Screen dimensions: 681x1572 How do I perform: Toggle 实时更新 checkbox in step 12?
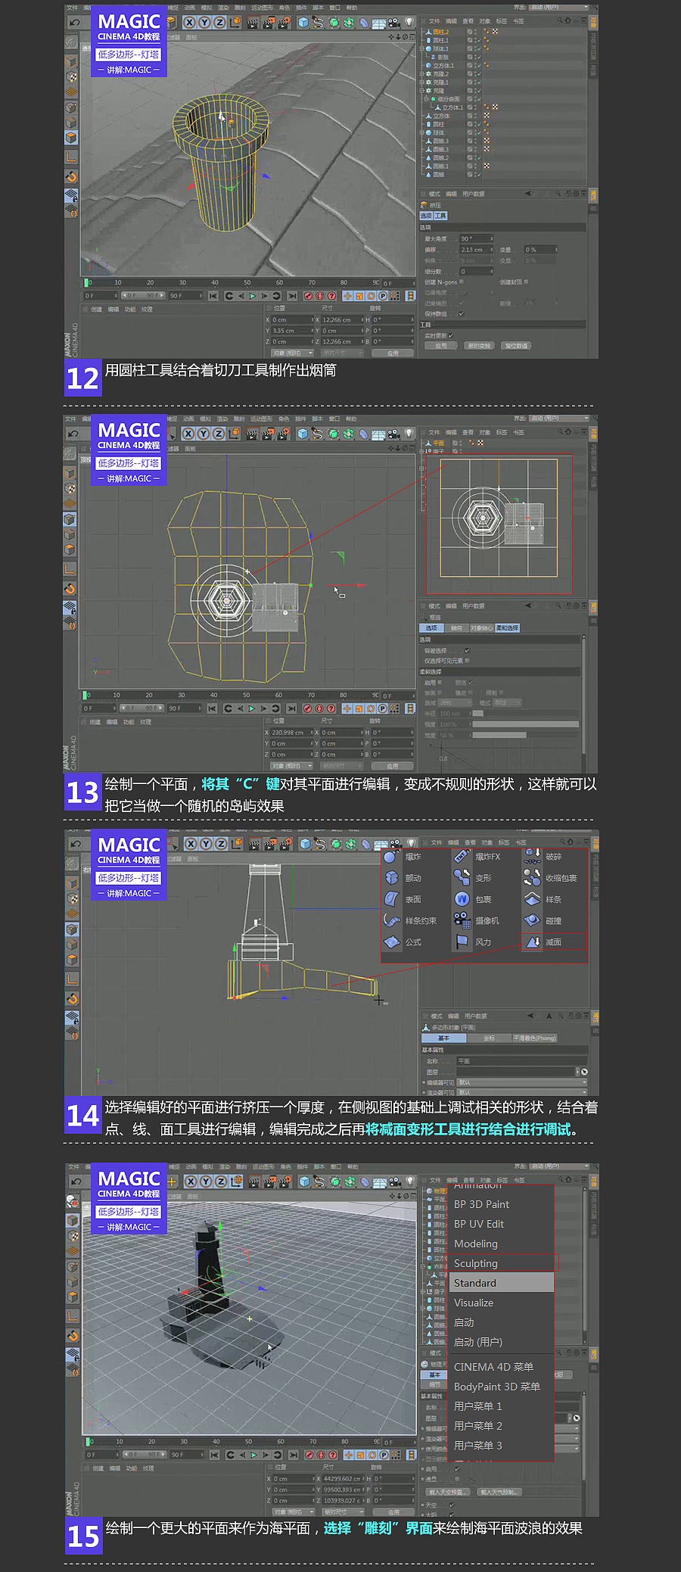[x=450, y=335]
